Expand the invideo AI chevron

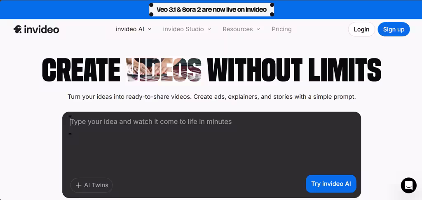tap(150, 29)
